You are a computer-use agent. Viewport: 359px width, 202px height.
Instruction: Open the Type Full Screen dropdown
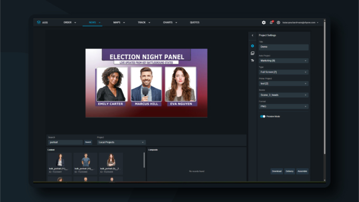[284, 72]
